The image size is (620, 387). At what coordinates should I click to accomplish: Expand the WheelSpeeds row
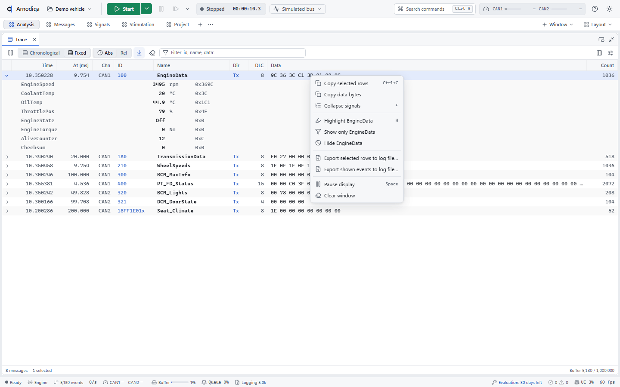[x=7, y=166]
